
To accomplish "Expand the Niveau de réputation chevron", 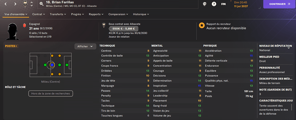I will (x=289, y=48).
